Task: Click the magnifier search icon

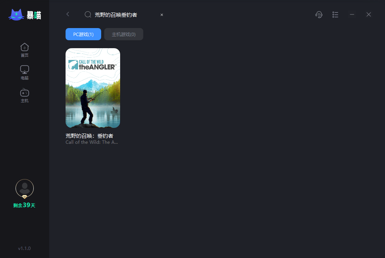Action: tap(88, 14)
